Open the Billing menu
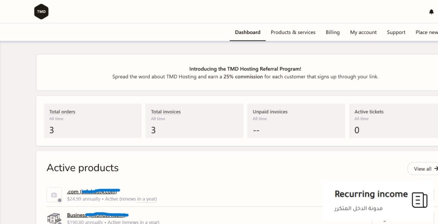 coord(333,32)
